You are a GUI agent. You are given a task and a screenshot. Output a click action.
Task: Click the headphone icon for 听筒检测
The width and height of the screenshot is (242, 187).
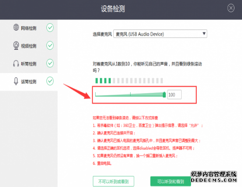16,63
